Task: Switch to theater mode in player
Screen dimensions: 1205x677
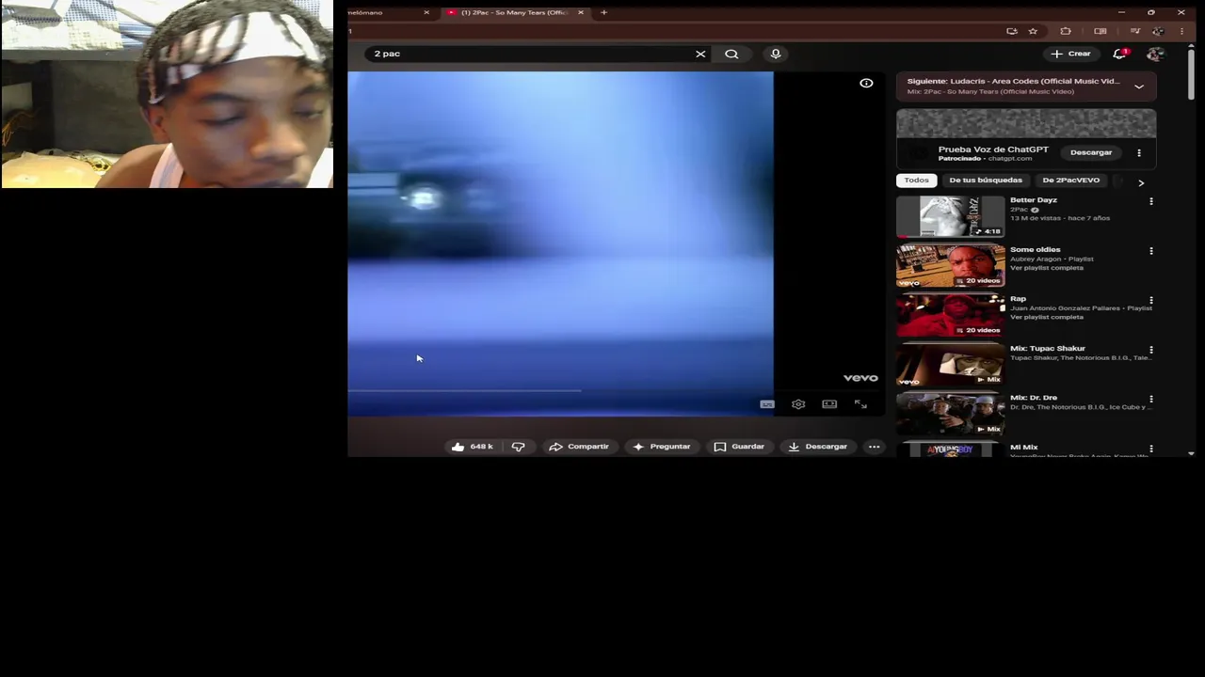Action: pos(829,404)
